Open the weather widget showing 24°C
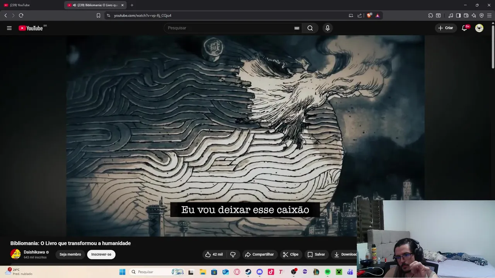The height and width of the screenshot is (278, 495). pyautogui.click(x=19, y=271)
